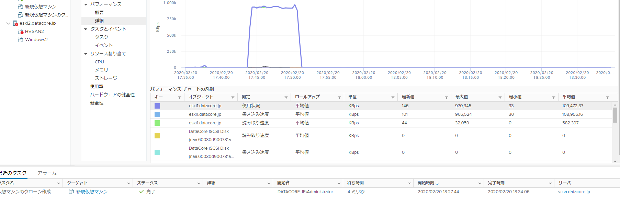Open the ターゲット column dropdown
The image size is (620, 198).
129,183
